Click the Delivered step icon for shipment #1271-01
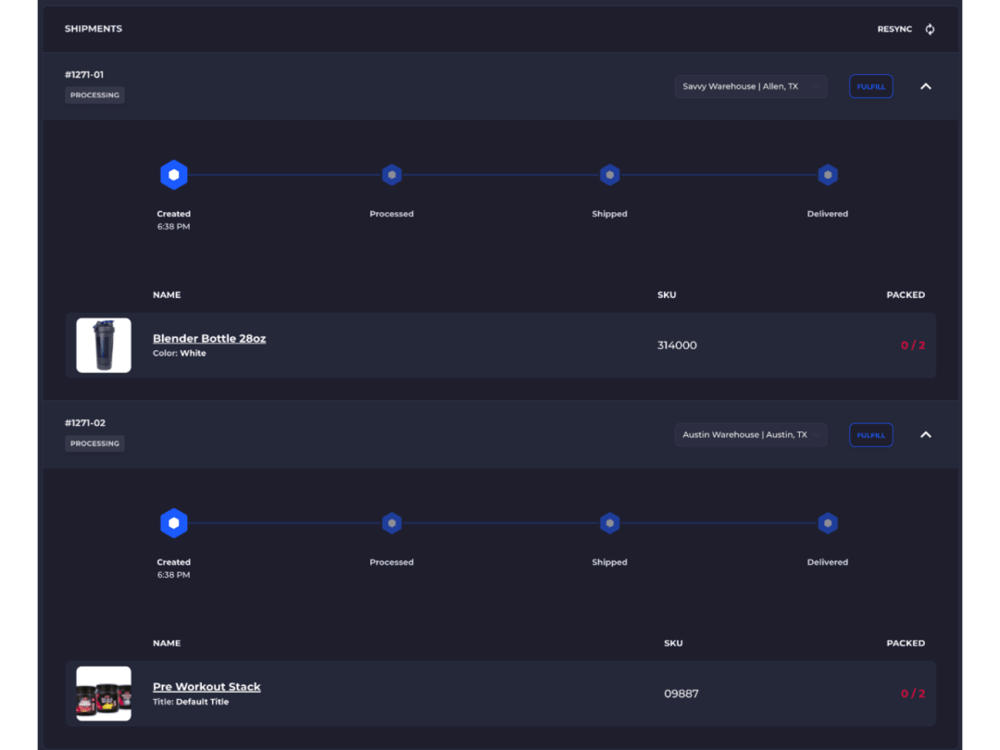This screenshot has width=1000, height=750. coord(828,175)
